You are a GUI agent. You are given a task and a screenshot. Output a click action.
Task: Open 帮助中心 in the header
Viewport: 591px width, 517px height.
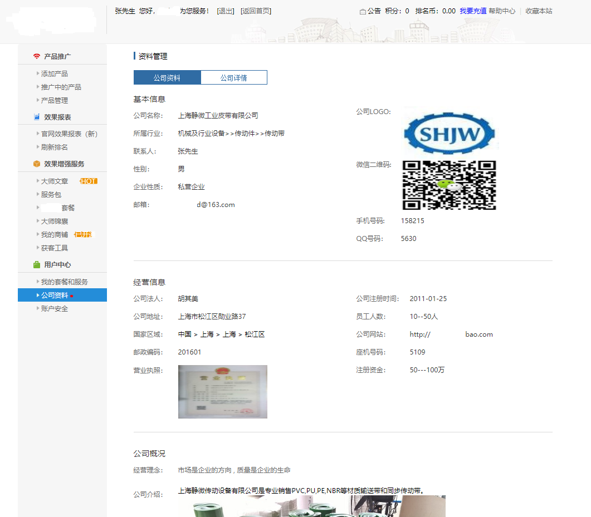(502, 11)
